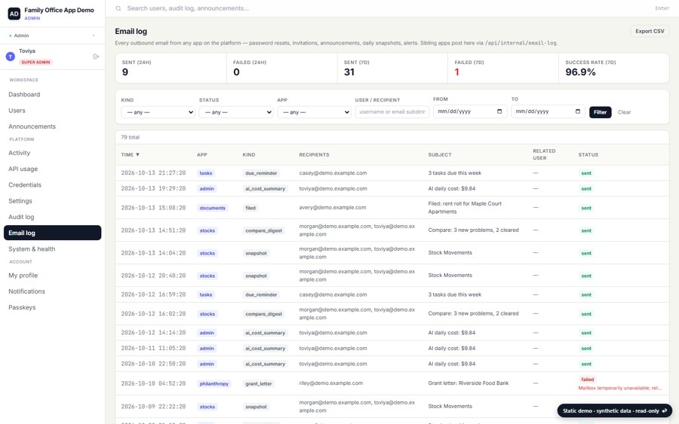Click the tasks tag at 21:27:20 row
The height and width of the screenshot is (424, 679).
(x=206, y=173)
